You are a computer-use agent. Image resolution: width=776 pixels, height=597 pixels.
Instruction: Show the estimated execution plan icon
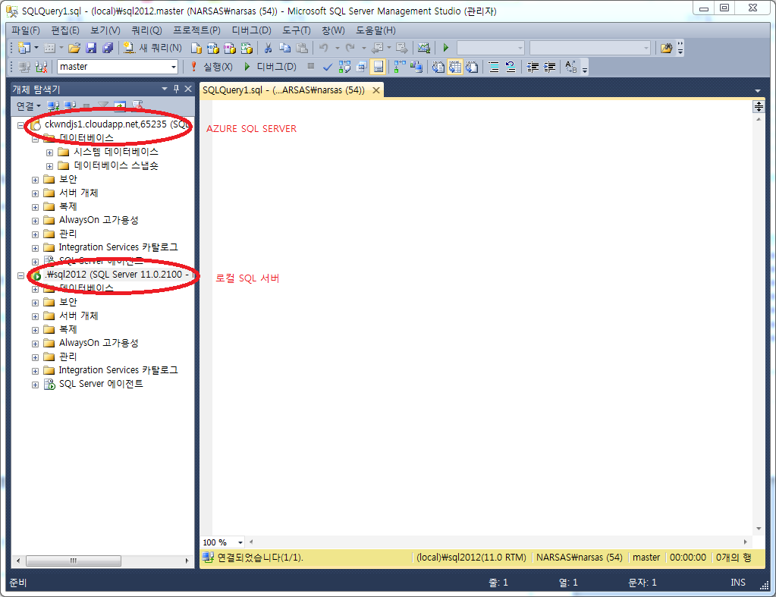(344, 67)
